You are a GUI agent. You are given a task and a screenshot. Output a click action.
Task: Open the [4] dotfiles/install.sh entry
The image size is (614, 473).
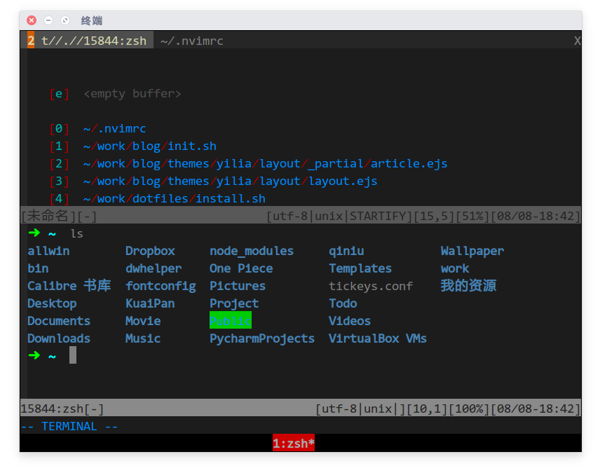pyautogui.click(x=158, y=198)
